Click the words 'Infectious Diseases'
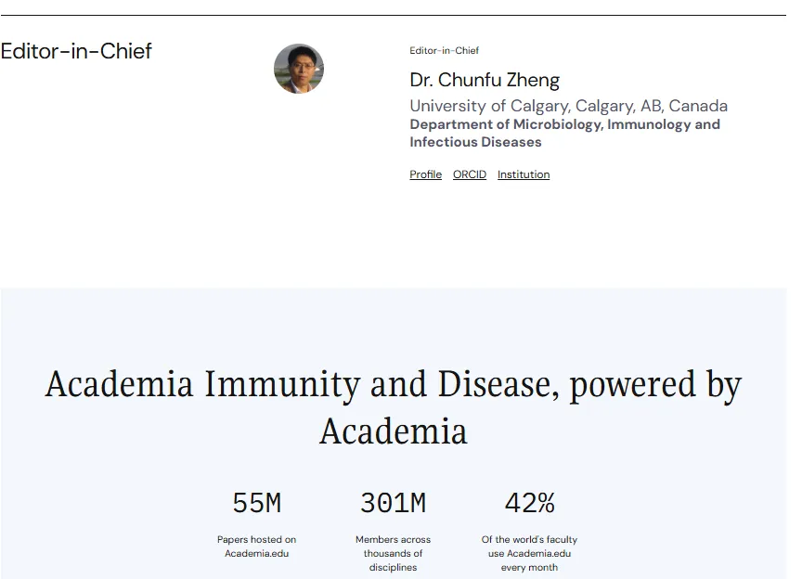The height and width of the screenshot is (579, 802). tap(475, 142)
